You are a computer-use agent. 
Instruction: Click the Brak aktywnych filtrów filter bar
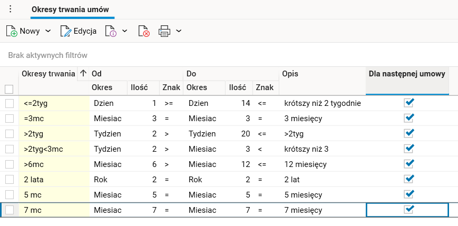[47, 55]
